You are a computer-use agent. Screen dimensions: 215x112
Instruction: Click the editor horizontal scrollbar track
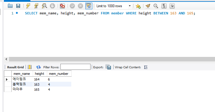click(112, 59)
